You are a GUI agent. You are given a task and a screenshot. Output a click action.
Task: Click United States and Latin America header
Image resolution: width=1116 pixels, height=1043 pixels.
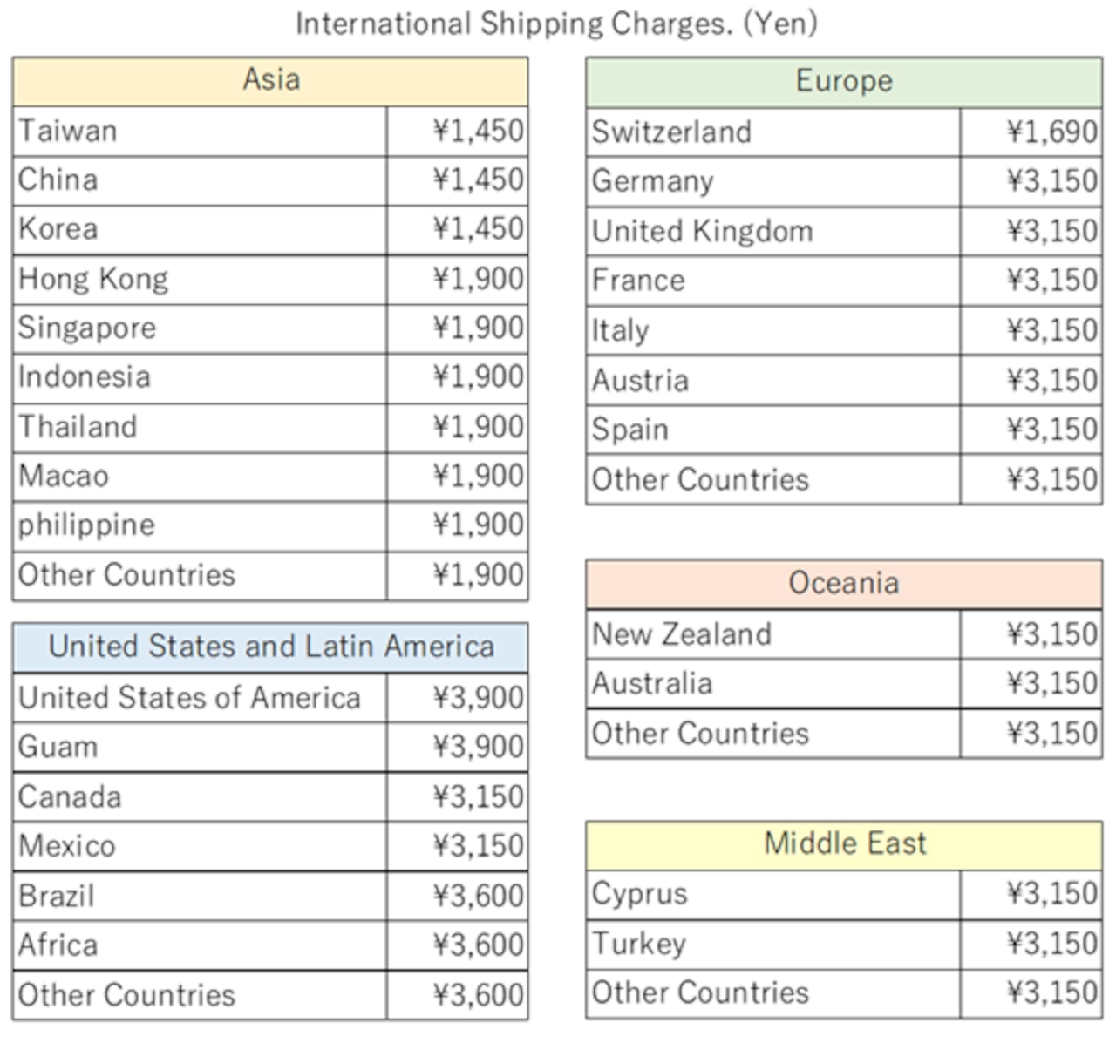[270, 647]
